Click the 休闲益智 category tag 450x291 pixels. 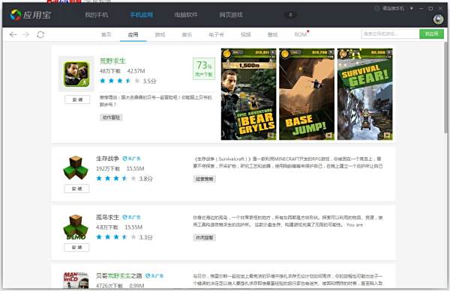204,237
